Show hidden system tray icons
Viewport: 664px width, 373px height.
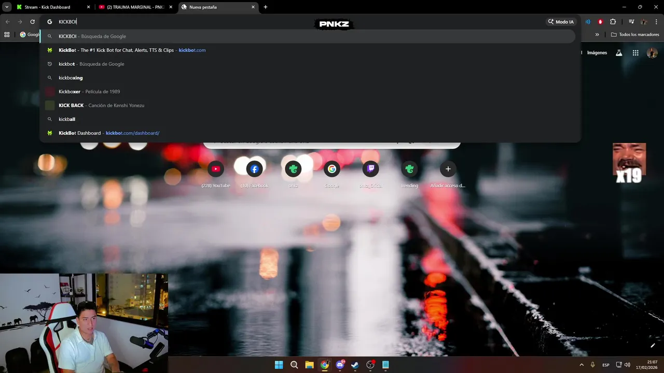pyautogui.click(x=581, y=365)
